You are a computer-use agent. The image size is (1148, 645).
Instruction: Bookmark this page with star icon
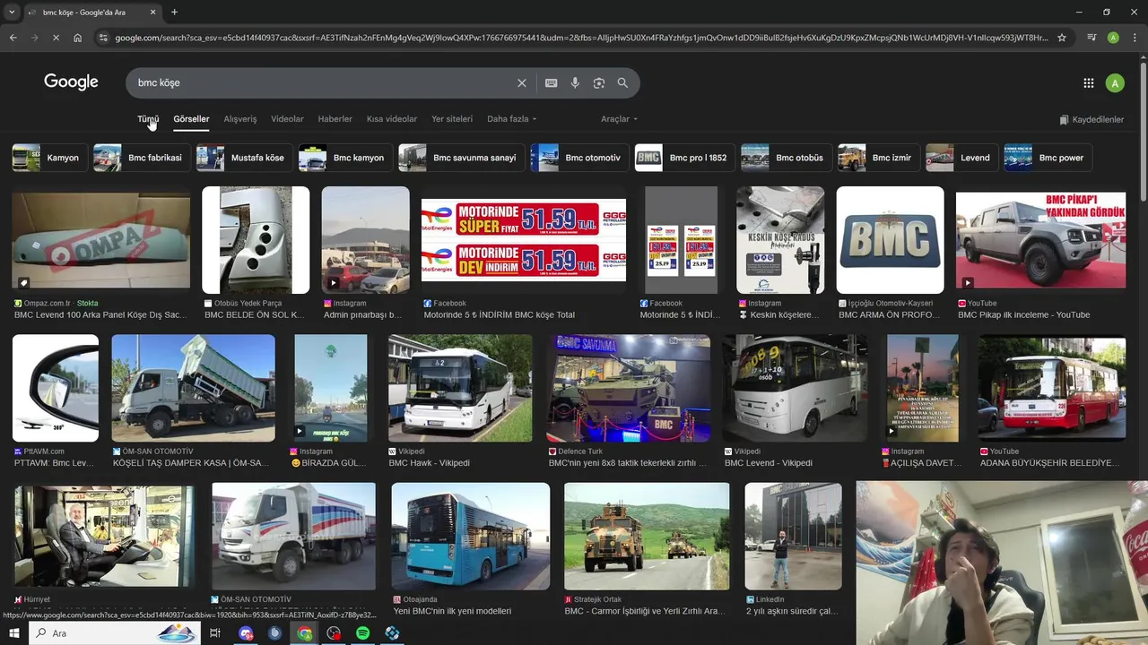coord(1062,38)
